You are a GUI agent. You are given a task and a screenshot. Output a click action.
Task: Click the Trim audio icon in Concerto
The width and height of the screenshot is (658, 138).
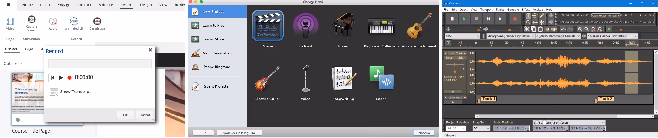pos(547,29)
